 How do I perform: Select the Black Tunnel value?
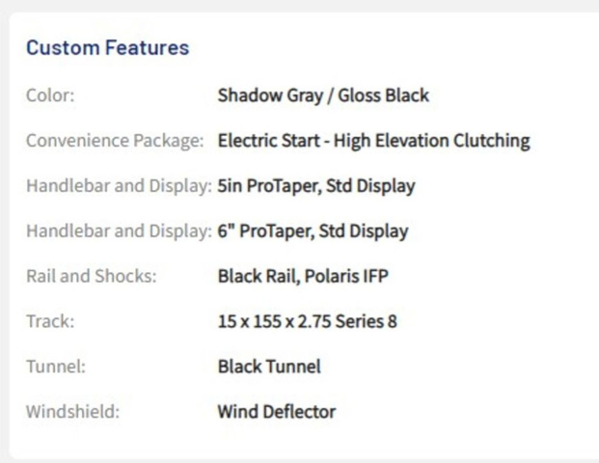click(269, 367)
